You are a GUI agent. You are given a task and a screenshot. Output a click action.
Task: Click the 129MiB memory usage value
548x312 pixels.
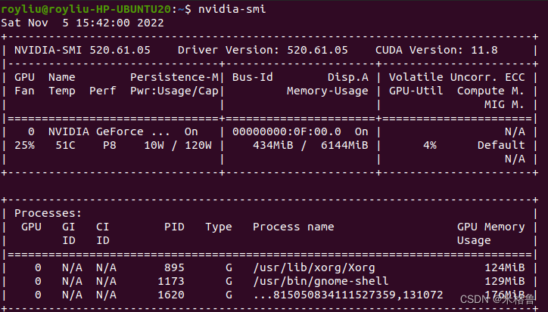pyautogui.click(x=505, y=281)
